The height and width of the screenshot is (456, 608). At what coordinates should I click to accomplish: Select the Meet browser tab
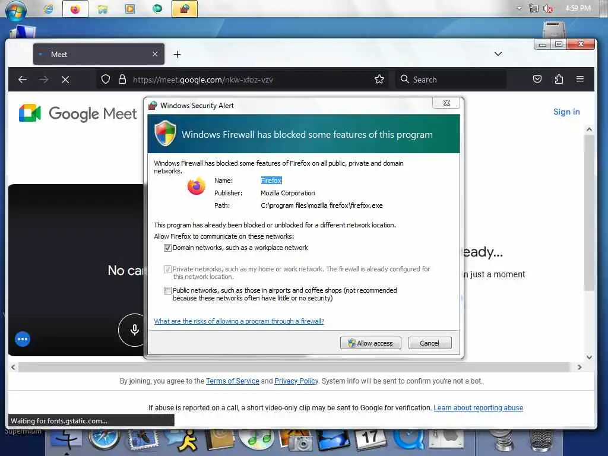coord(99,54)
